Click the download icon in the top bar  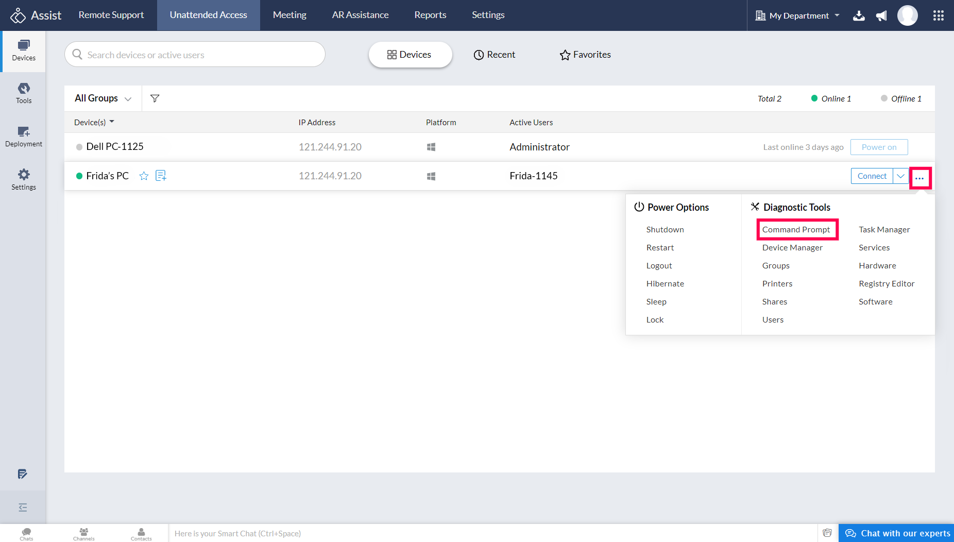[x=859, y=16]
